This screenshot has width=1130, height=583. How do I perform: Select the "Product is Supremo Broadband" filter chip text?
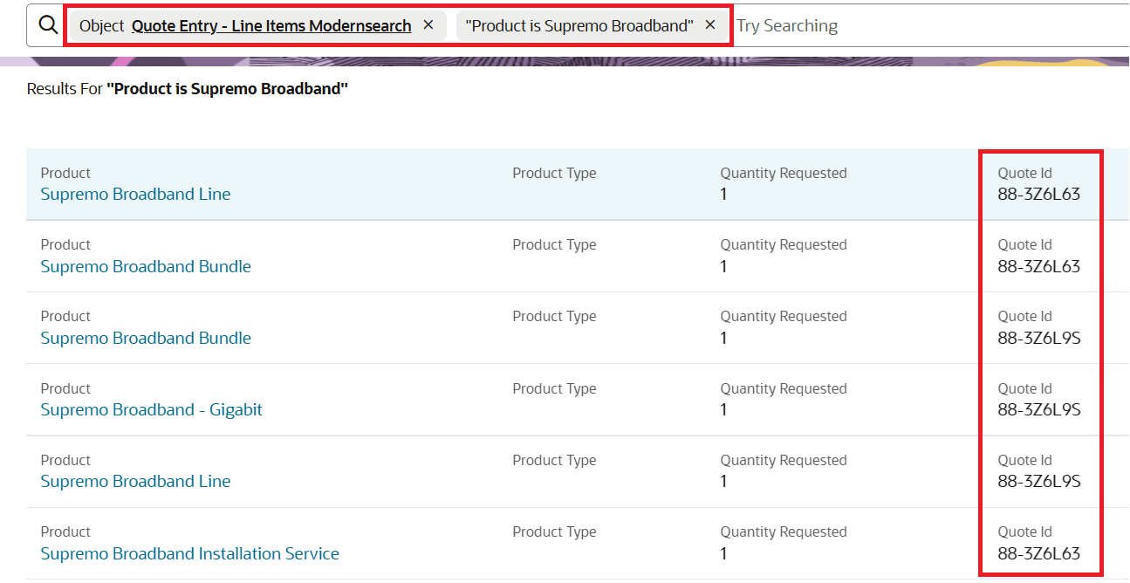tap(579, 26)
